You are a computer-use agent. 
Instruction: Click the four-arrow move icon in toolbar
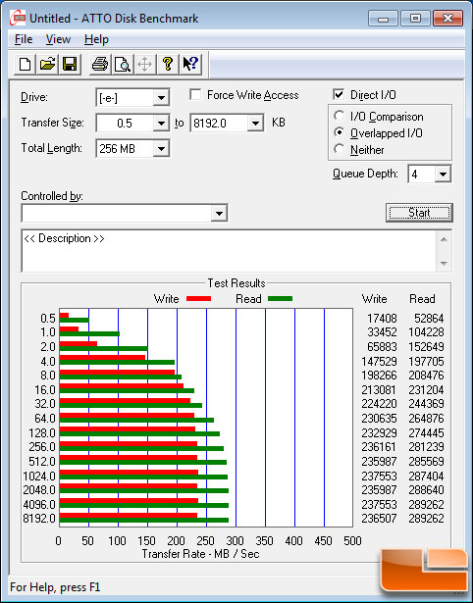click(144, 64)
